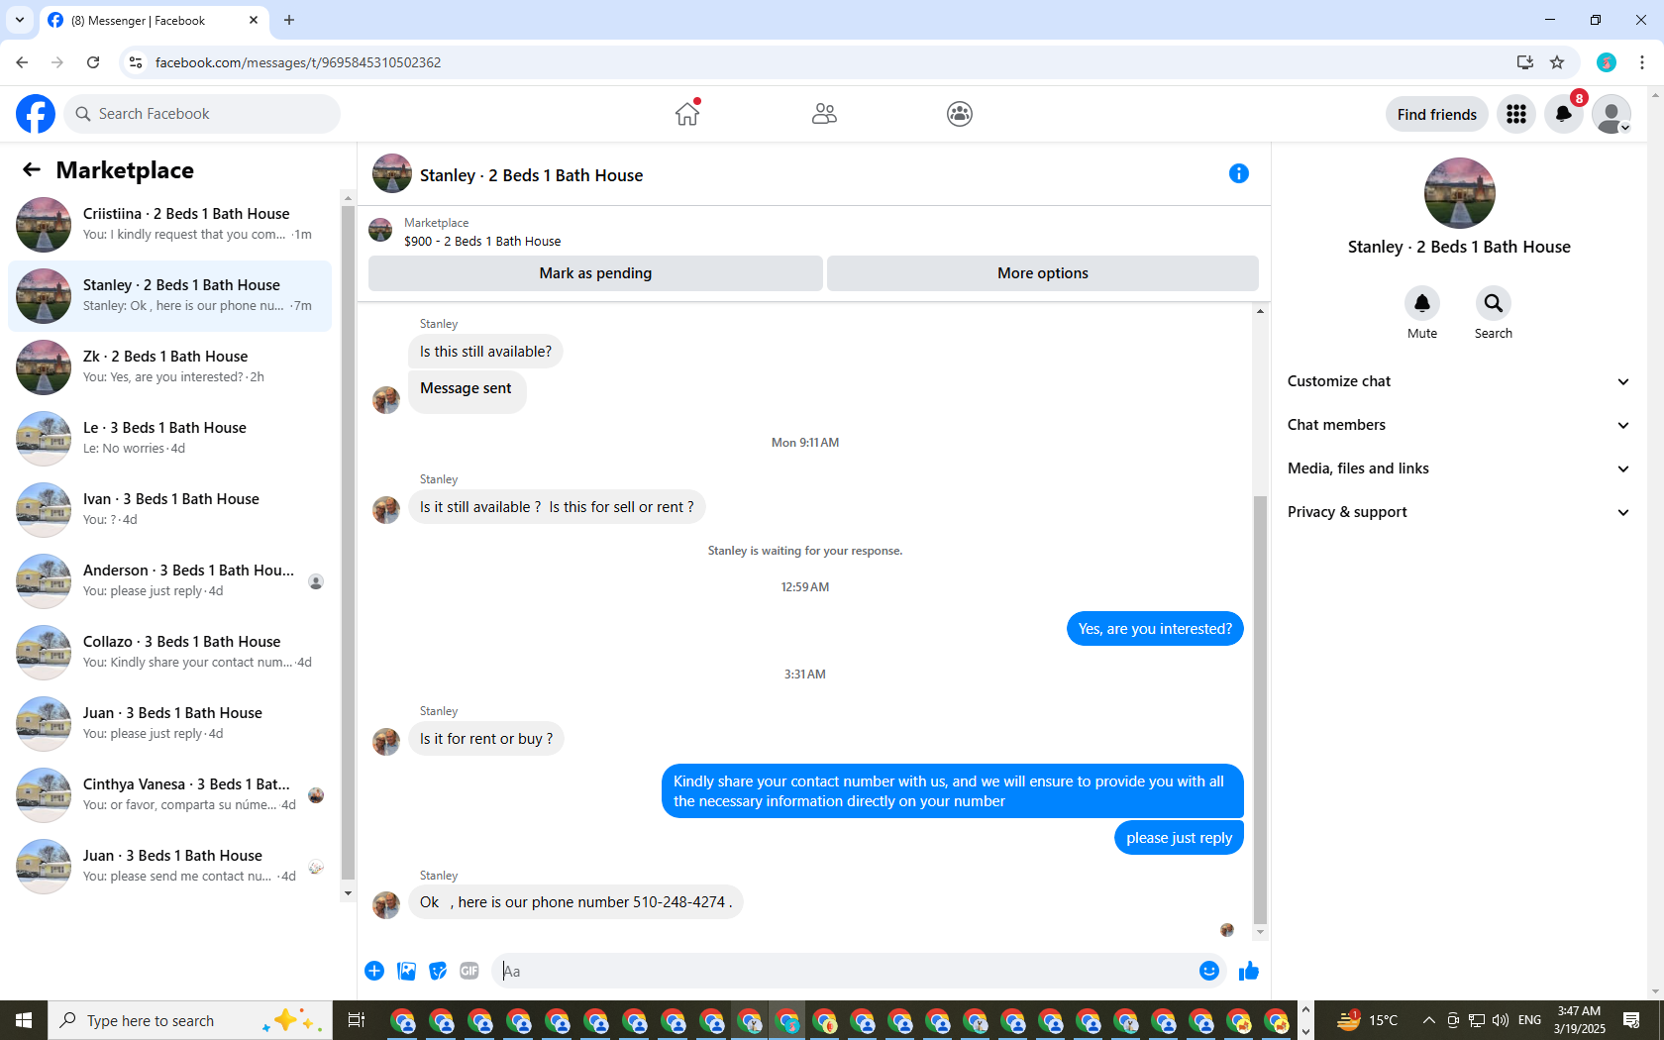Open the Friends icon in top navigation
This screenshot has width=1664, height=1040.
coord(824,114)
